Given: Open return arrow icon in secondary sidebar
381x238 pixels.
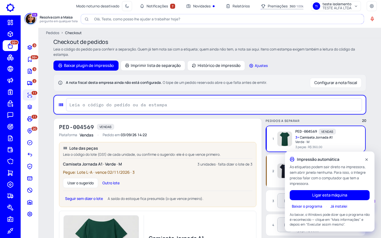Looking at the screenshot, I should (30, 154).
